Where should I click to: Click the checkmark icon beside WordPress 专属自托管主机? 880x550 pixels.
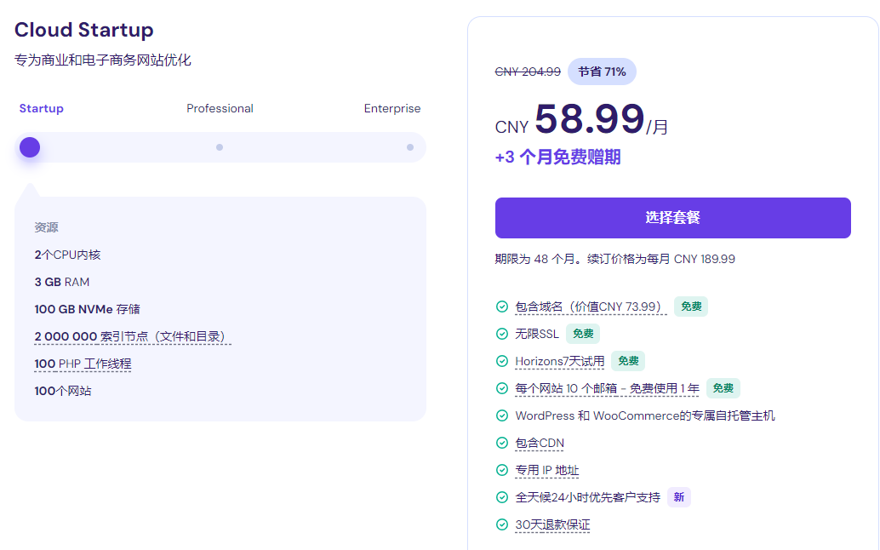click(501, 415)
